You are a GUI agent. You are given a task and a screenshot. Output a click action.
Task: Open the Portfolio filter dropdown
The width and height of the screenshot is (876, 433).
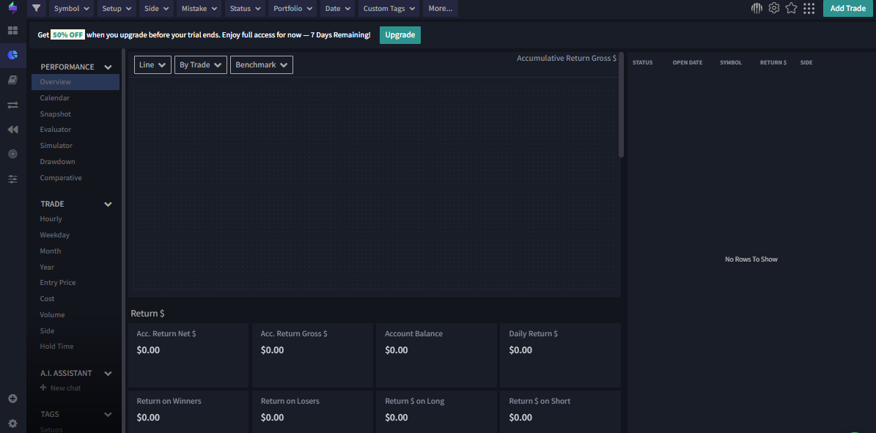pyautogui.click(x=292, y=8)
